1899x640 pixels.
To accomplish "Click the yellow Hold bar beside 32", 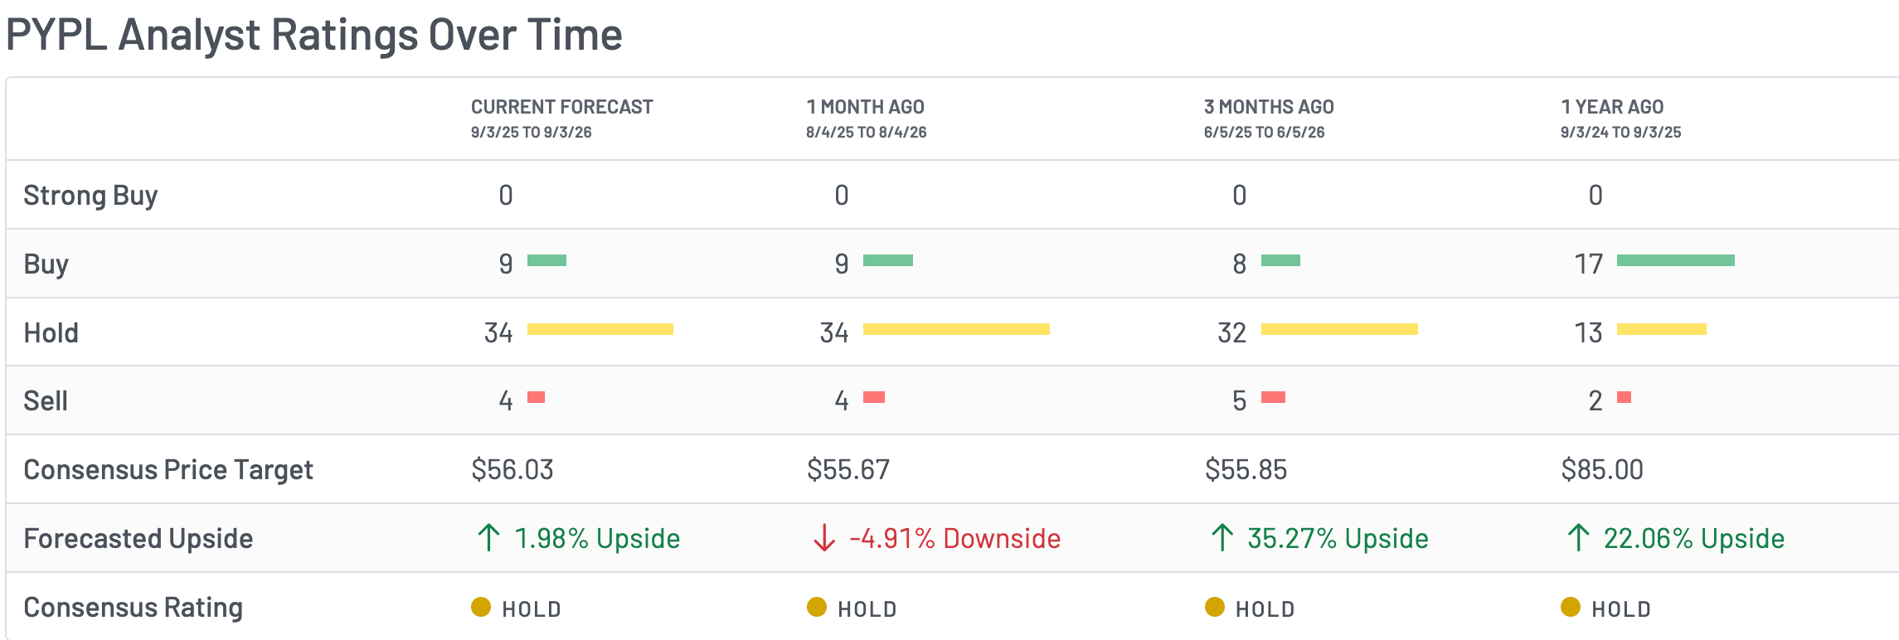I will (1339, 329).
